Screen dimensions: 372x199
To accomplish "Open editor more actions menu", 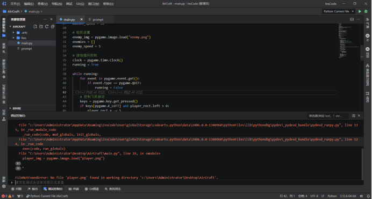I will 358,19.
